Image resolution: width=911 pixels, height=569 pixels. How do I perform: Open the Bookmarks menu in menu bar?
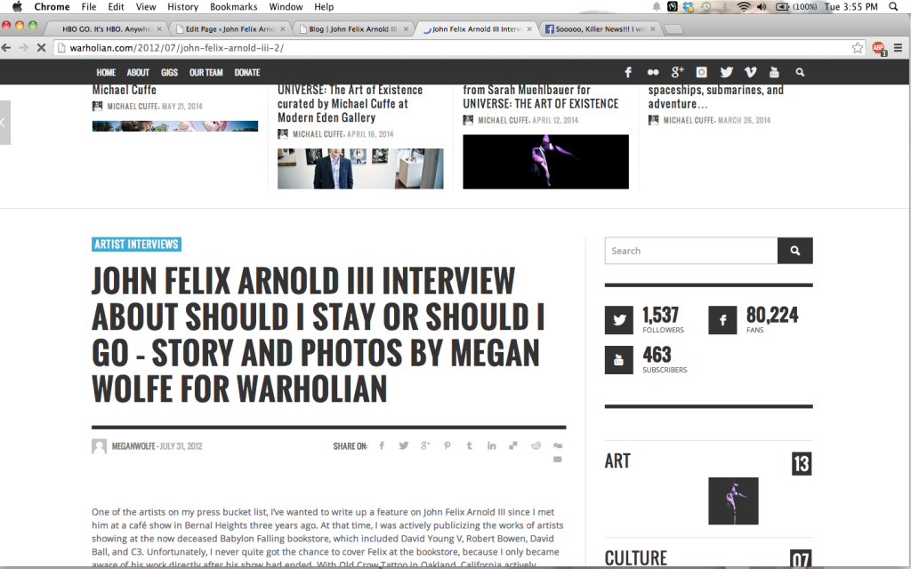(234, 7)
